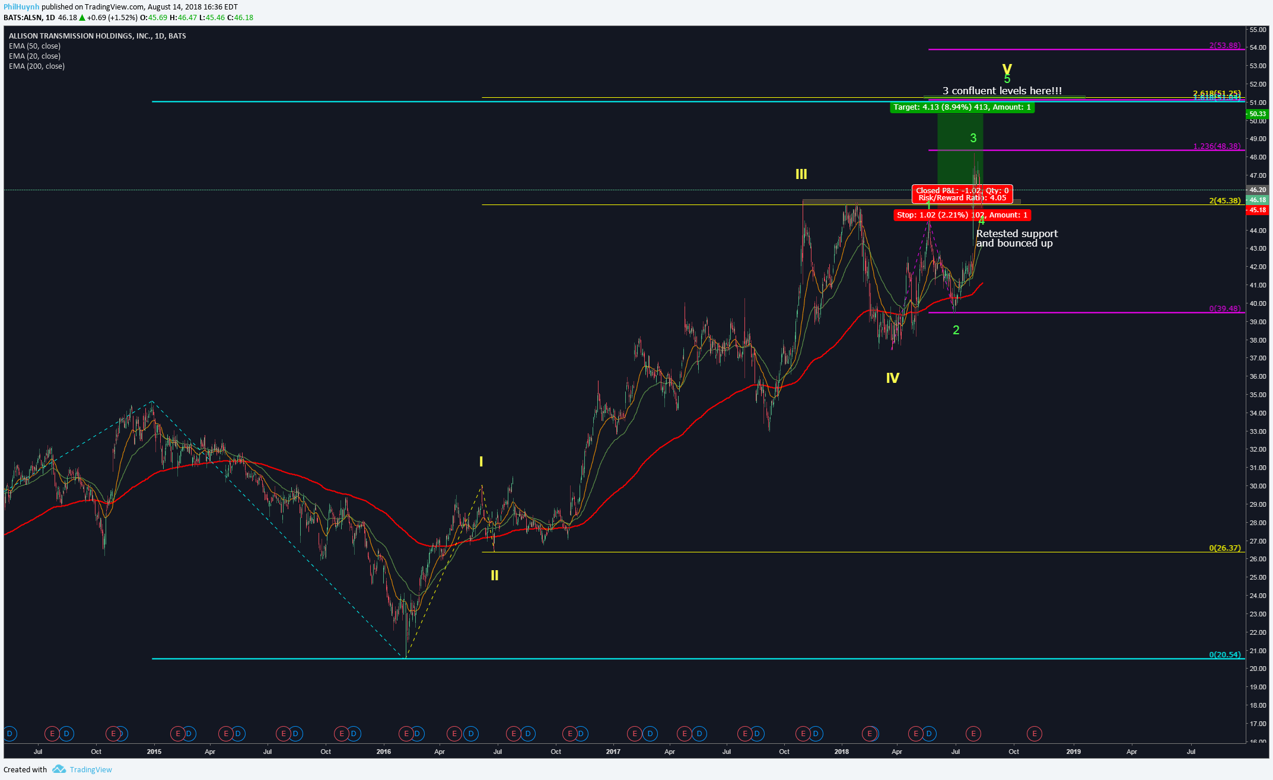This screenshot has height=780, width=1273.
Task: Click the yellow 2.618(51.25) Fibonacci label
Action: point(1217,93)
